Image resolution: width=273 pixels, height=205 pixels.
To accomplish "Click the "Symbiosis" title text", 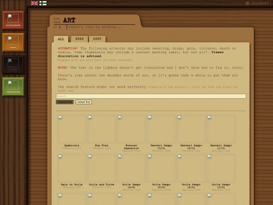I will click(x=72, y=145).
